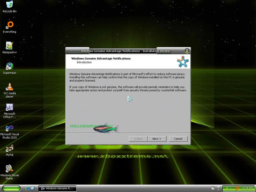256x192 pixels.
Task: Click the paragraph starting 'If your copy of Windows'
Action: click(x=128, y=89)
